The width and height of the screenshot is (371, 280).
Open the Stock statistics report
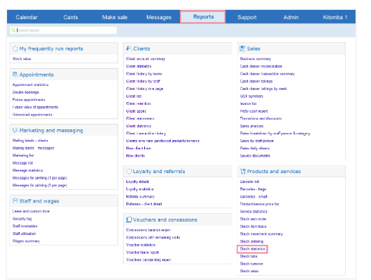coord(252,249)
